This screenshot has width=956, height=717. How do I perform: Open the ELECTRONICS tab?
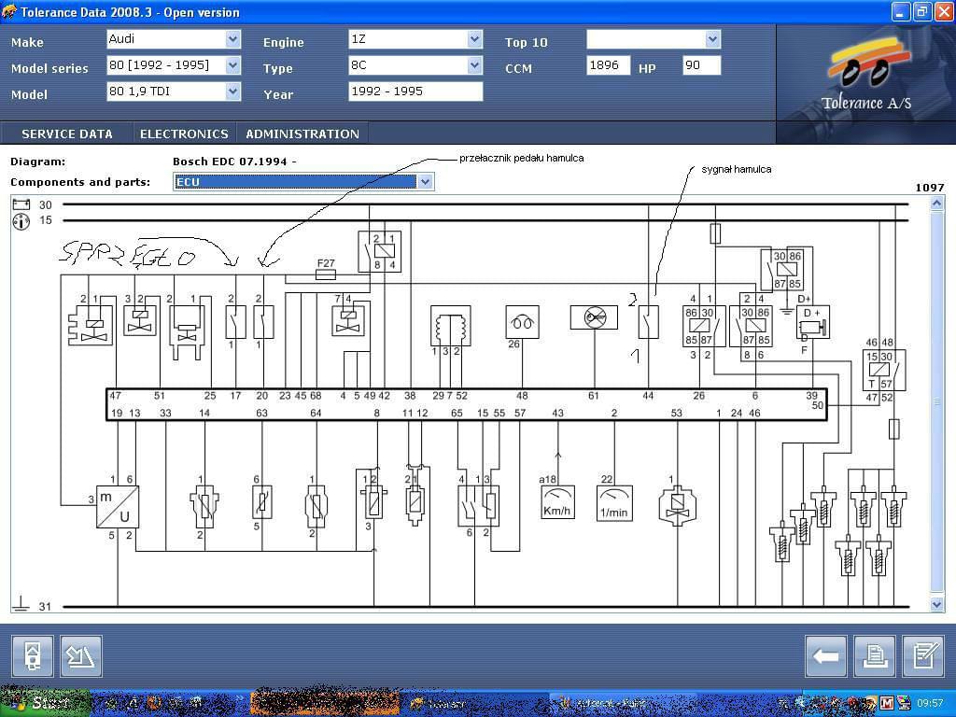coord(184,134)
